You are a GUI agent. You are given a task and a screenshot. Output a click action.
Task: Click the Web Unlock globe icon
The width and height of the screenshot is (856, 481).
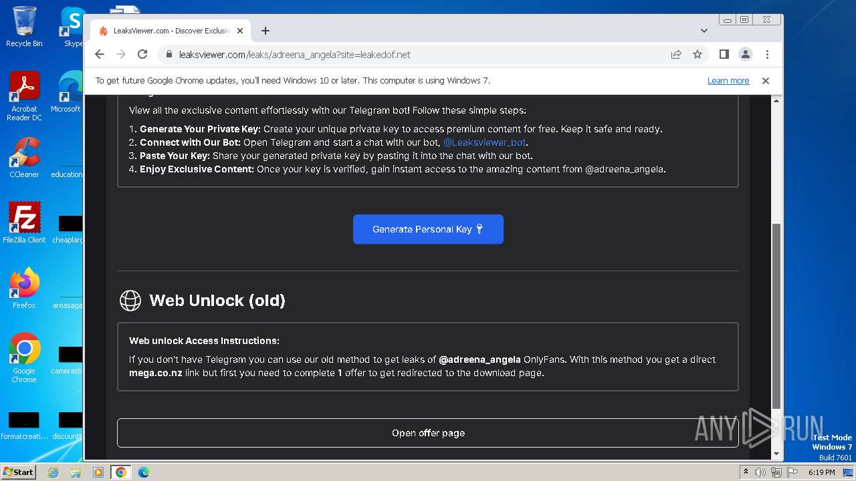point(130,301)
